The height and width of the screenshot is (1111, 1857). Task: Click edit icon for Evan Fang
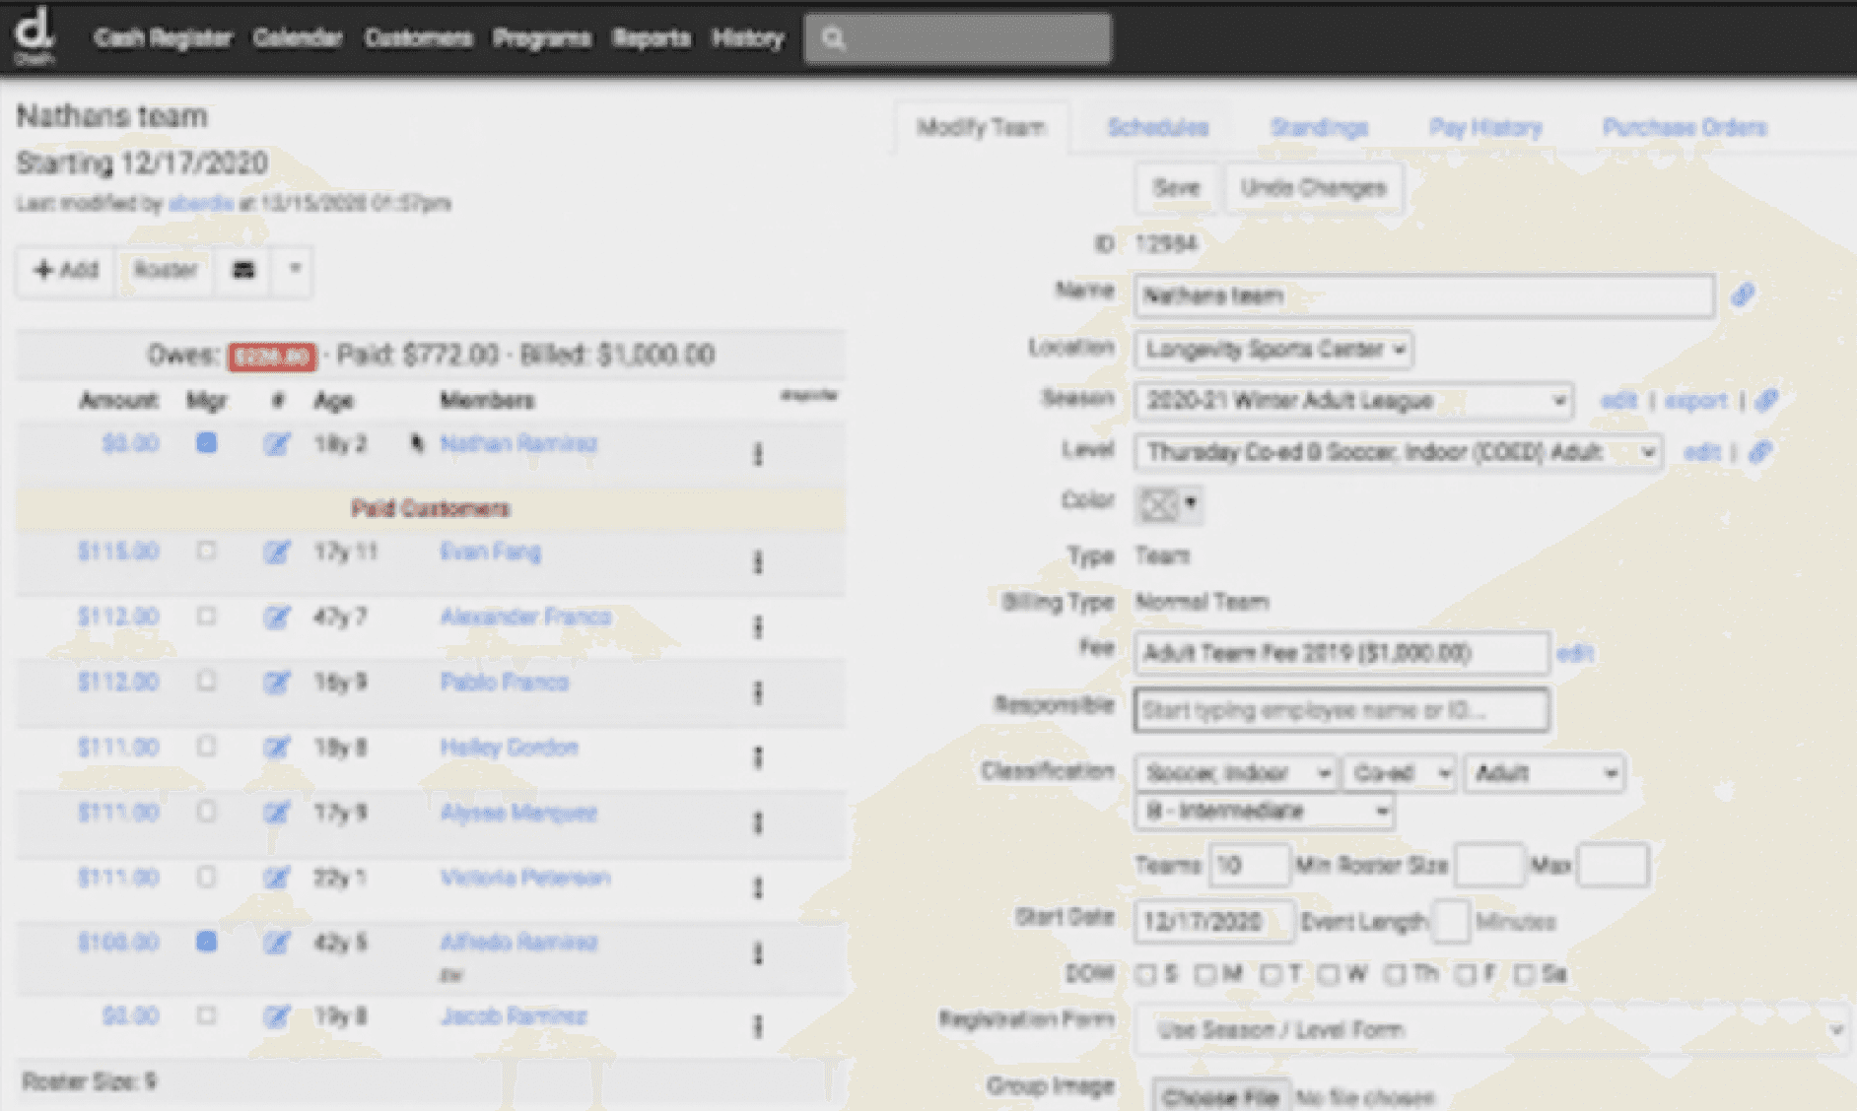point(276,553)
